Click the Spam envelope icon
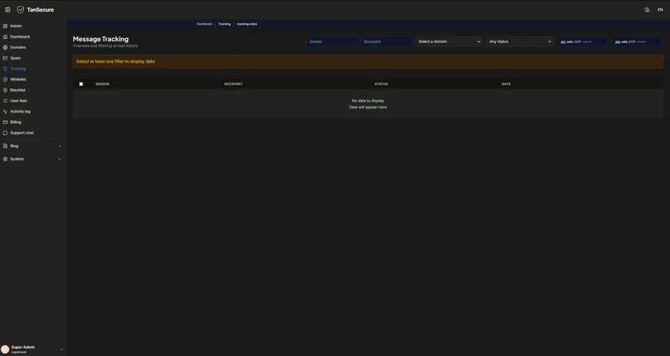This screenshot has height=356, width=670. point(5,58)
